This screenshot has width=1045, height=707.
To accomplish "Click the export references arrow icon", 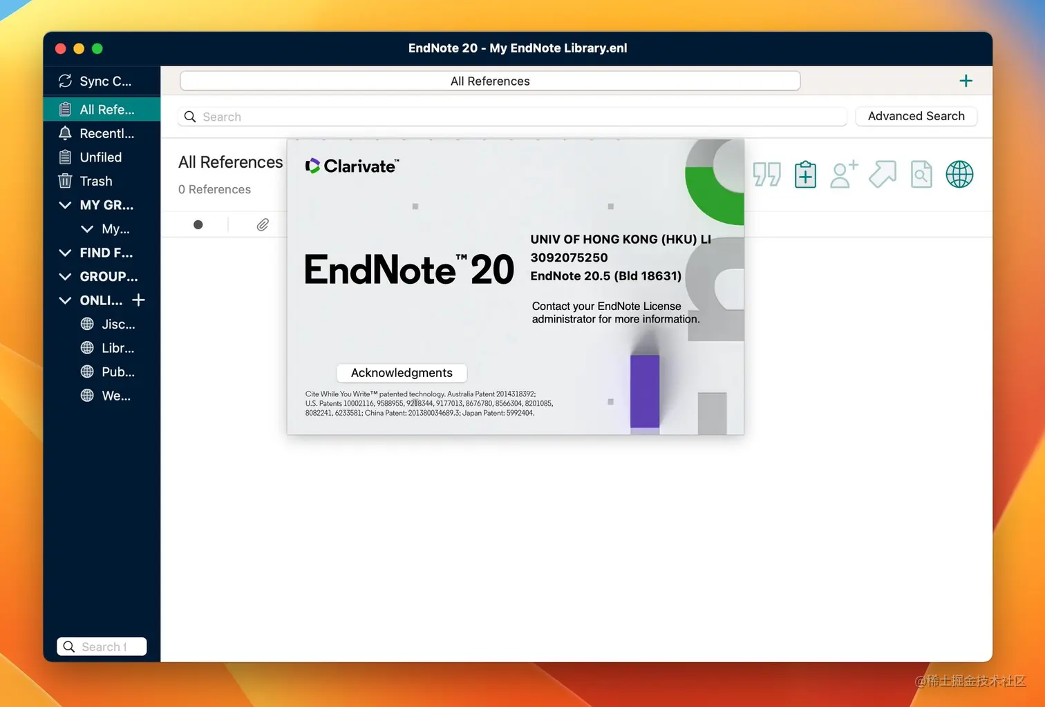I will tap(883, 174).
